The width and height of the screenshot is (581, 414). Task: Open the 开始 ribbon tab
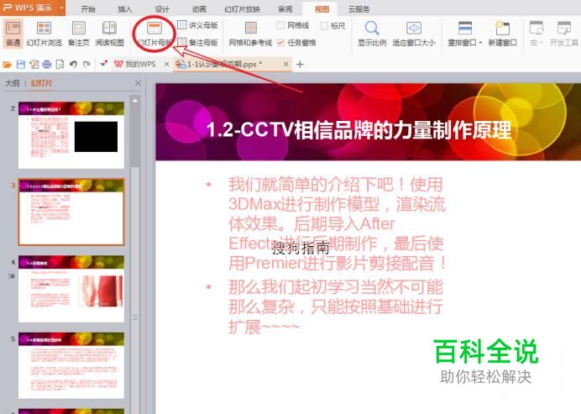click(88, 9)
